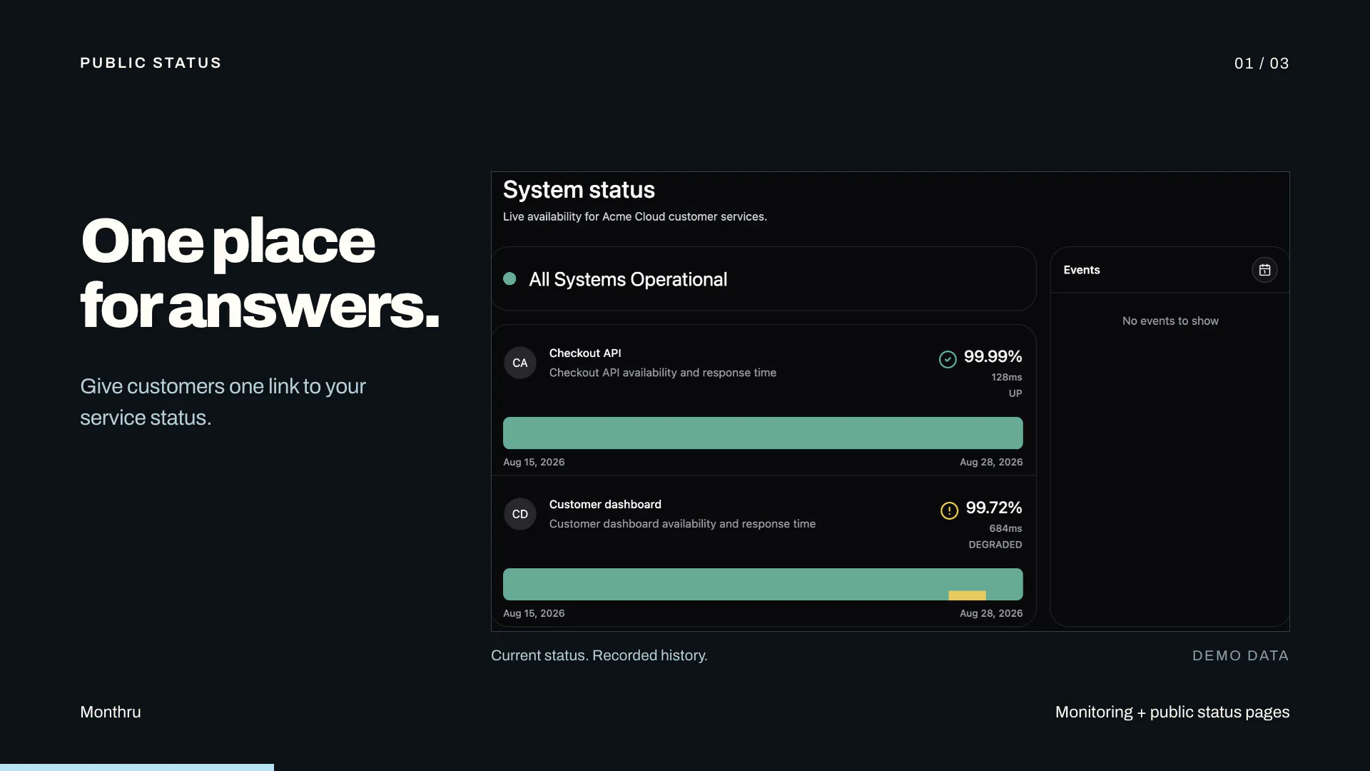Click the Events panel heading

[x=1082, y=270]
